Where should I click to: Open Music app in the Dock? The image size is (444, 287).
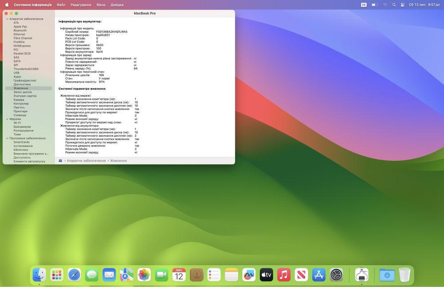pyautogui.click(x=284, y=275)
